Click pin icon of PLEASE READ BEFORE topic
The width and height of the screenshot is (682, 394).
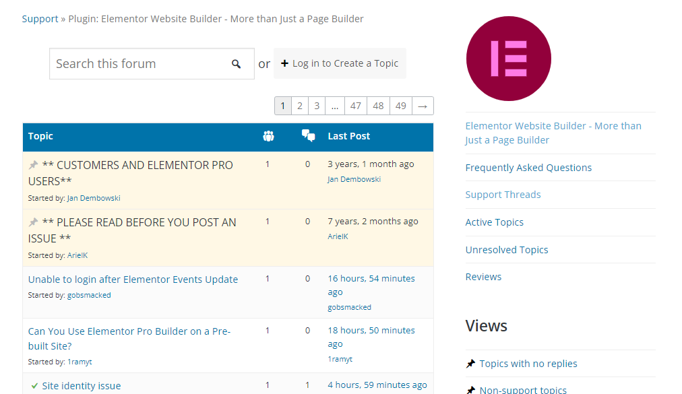click(x=33, y=223)
